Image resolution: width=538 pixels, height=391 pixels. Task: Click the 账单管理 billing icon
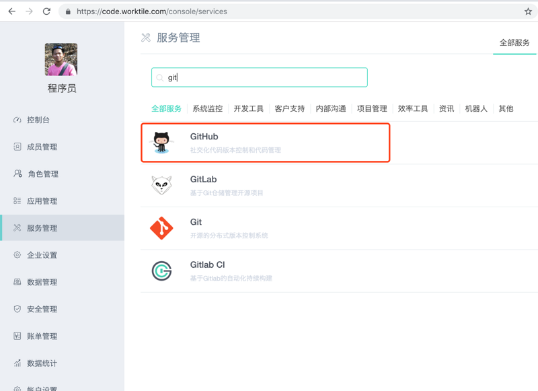point(17,336)
